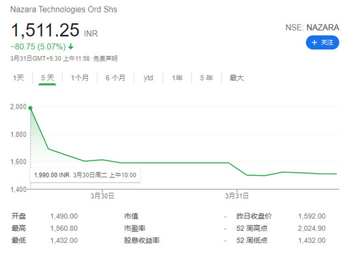Click the Nazara Technologies Ord Shs title
359x257 pixels.
click(x=64, y=9)
